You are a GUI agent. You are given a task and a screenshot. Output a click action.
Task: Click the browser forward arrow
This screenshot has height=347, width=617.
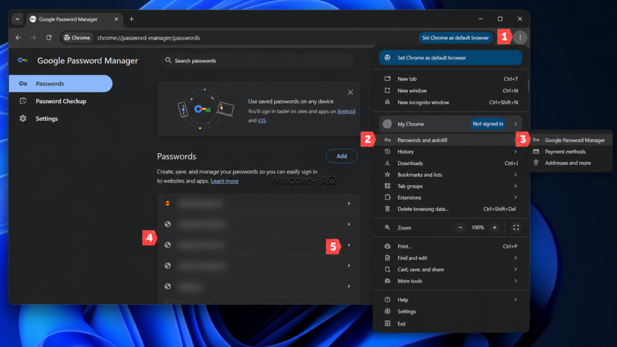tap(34, 38)
